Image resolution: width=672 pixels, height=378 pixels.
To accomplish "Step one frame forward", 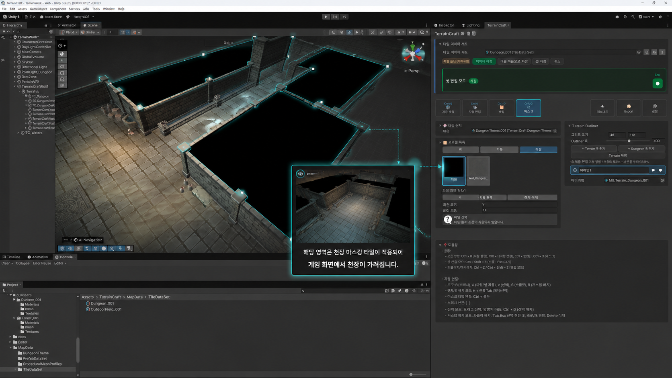I will click(344, 17).
